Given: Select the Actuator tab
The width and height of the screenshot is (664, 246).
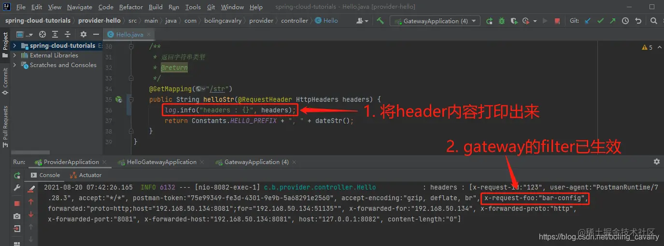Looking at the screenshot, I should coord(86,175).
